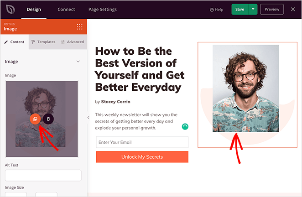
Task: Select the Advanced tab
Action: 73,42
